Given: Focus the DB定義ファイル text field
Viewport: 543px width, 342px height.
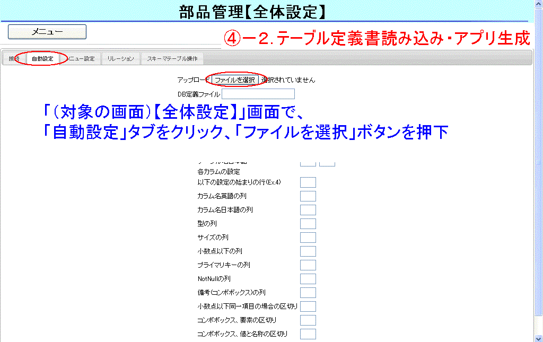Looking at the screenshot, I should click(258, 94).
